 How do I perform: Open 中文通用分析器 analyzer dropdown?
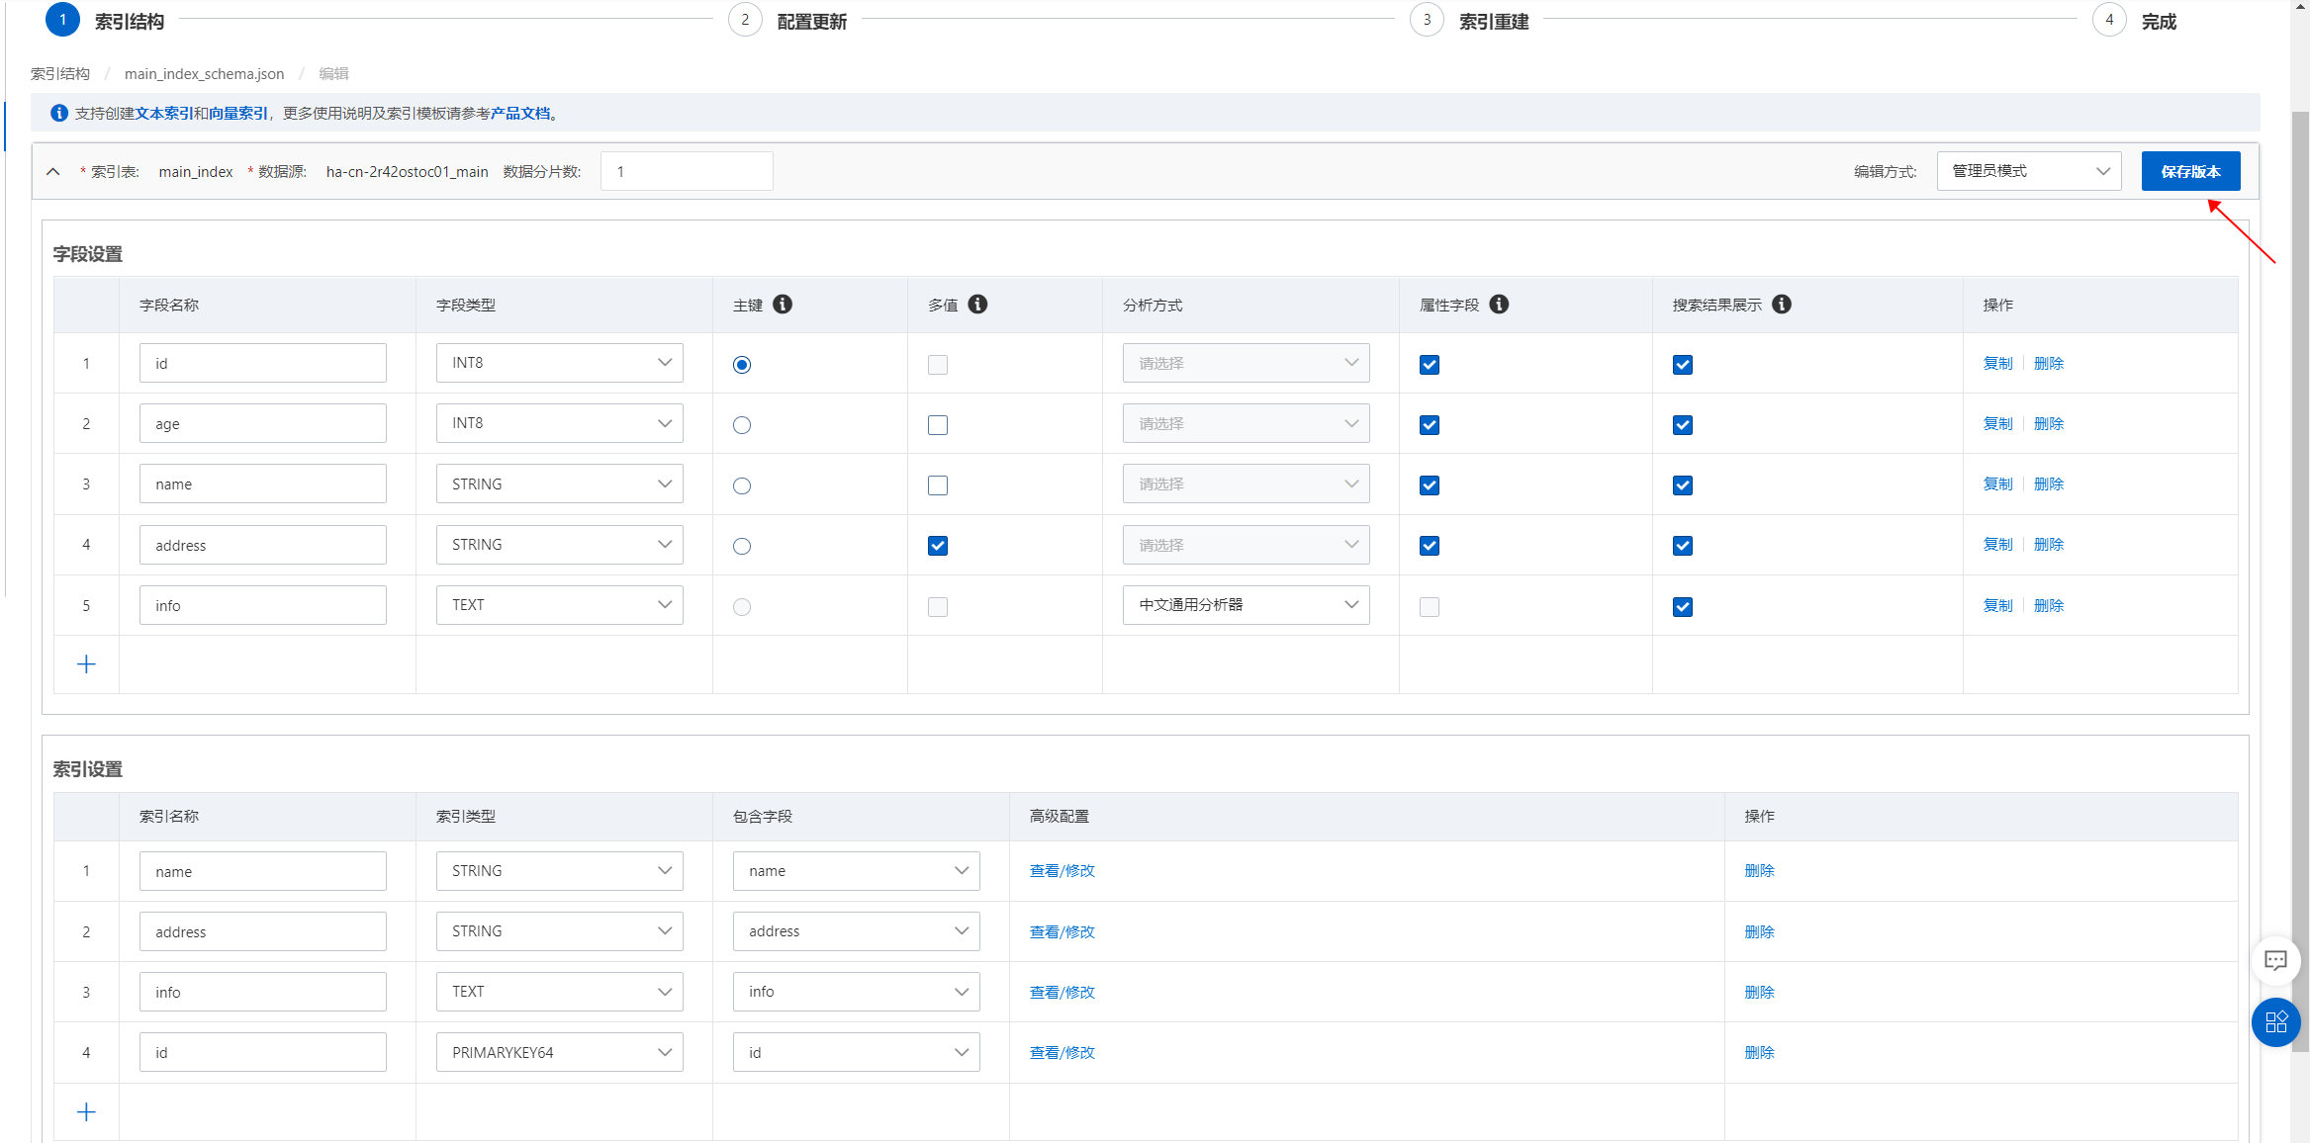pos(1247,605)
